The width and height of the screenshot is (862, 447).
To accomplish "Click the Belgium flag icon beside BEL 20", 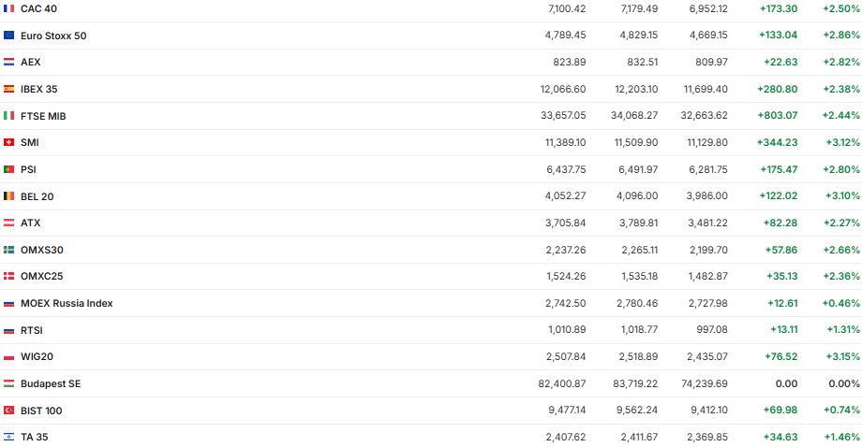I will (9, 196).
